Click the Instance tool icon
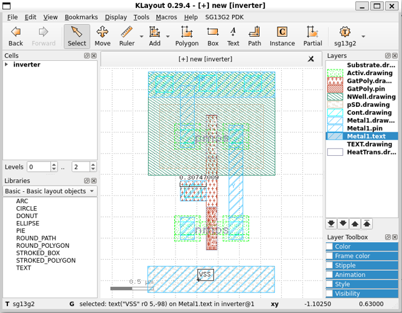 point(282,36)
